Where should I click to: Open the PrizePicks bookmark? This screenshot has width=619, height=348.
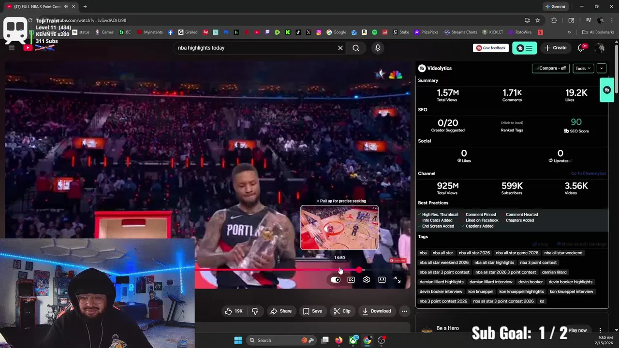[426, 32]
